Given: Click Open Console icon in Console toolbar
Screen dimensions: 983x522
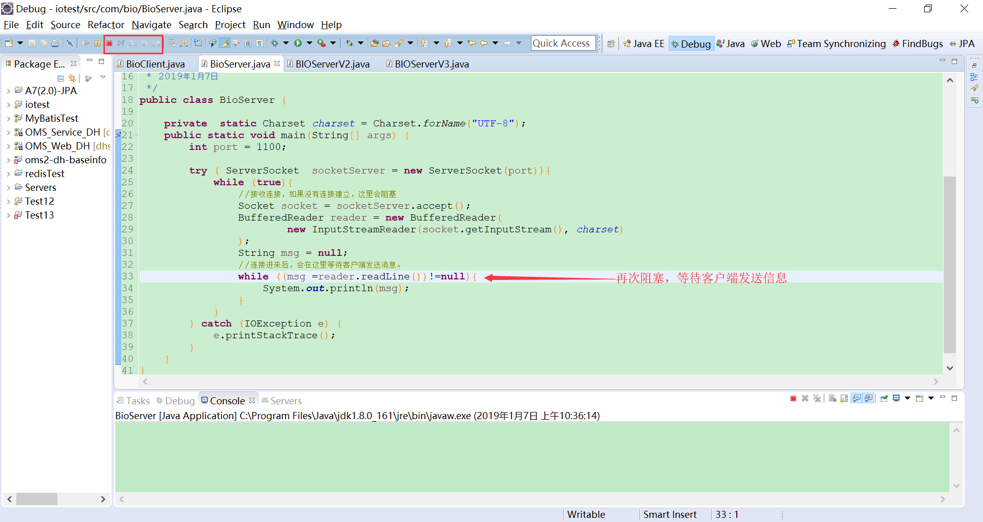Looking at the screenshot, I should point(920,399).
